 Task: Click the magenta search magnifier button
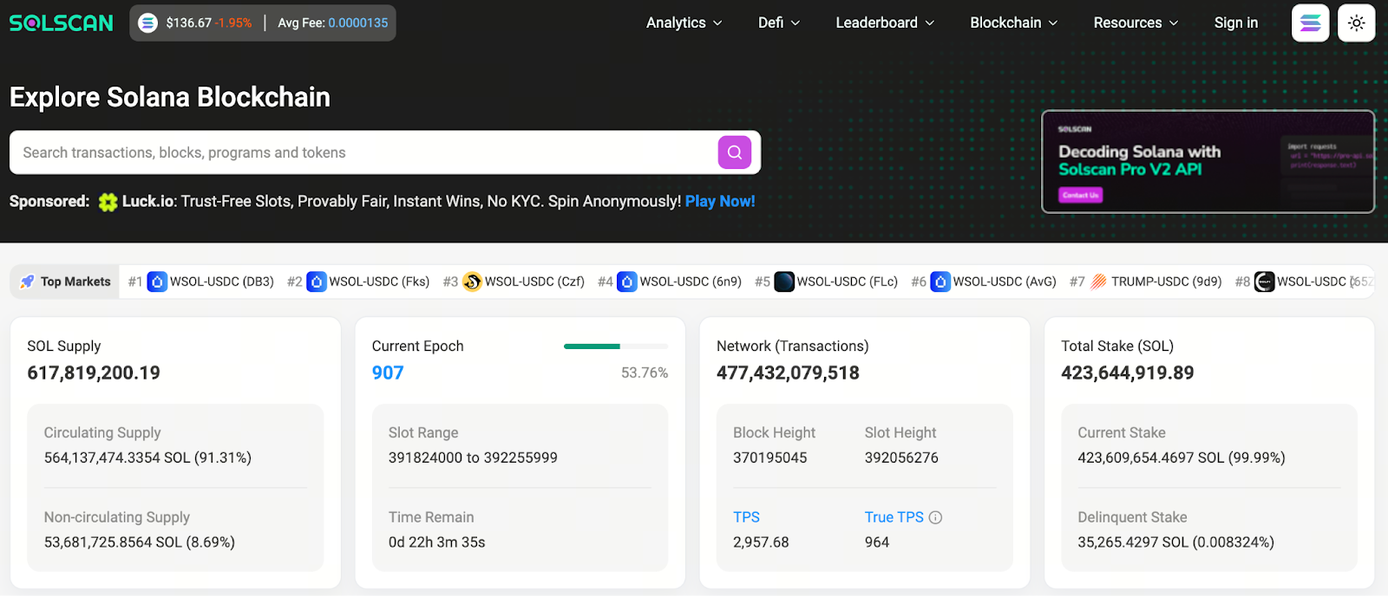point(734,152)
